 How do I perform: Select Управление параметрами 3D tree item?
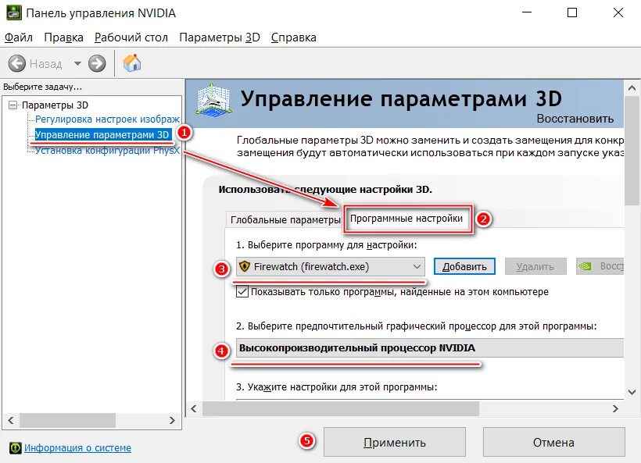point(102,135)
